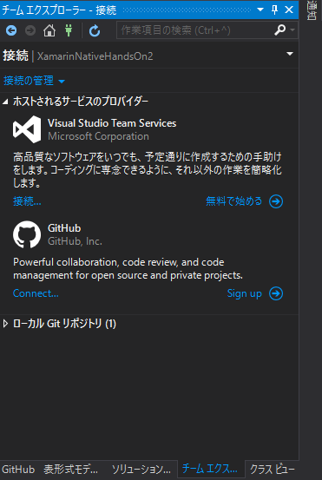Open the 接続の管理 dropdown link
Image resolution: width=322 pixels, height=480 pixels.
click(34, 81)
